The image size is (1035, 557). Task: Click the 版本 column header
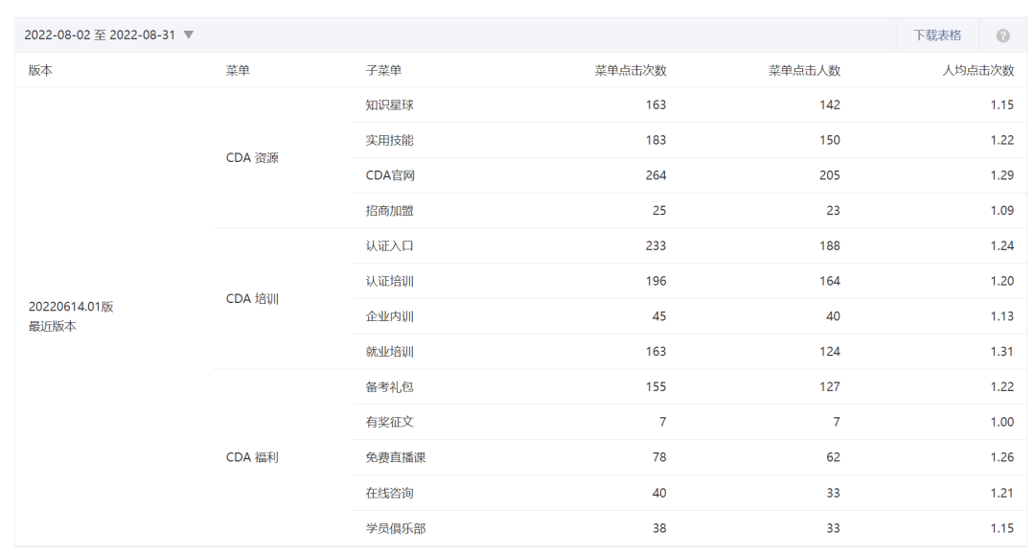pos(40,70)
